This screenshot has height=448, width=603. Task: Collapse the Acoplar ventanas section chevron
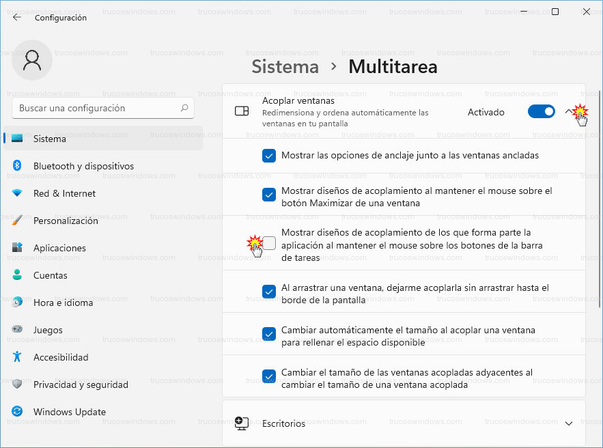tap(570, 112)
